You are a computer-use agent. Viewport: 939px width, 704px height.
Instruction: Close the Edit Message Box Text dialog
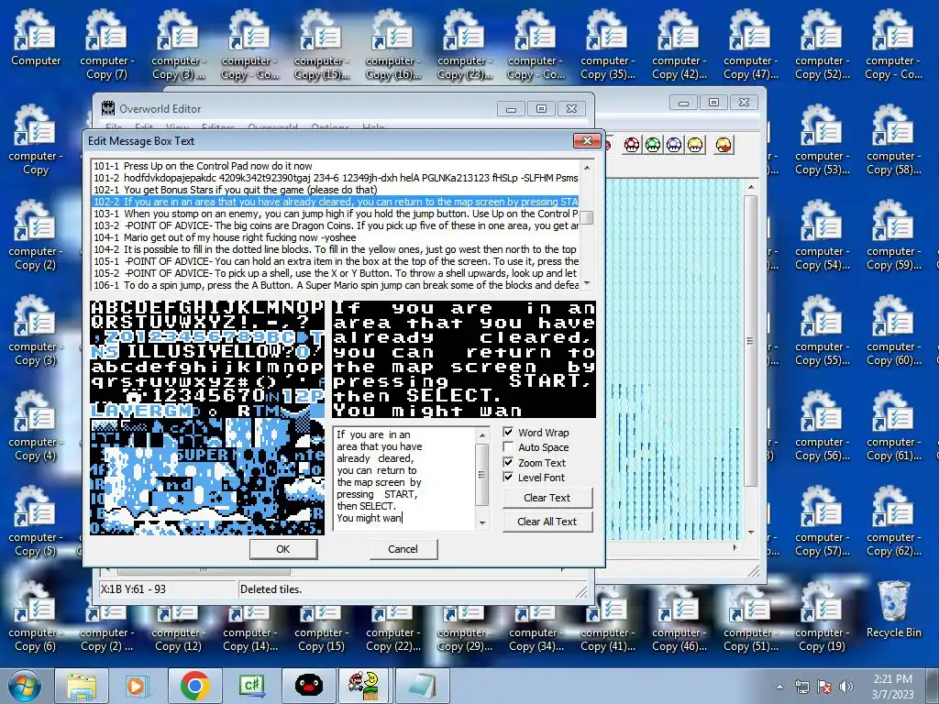pos(587,140)
